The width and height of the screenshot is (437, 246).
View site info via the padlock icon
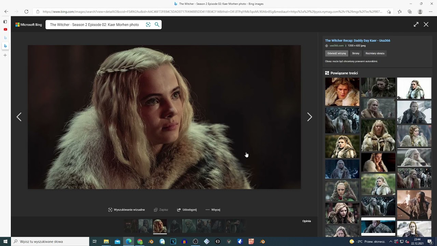pyautogui.click(x=38, y=12)
